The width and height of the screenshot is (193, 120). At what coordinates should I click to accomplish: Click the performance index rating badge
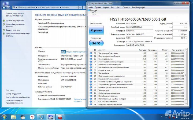(x=63, y=52)
